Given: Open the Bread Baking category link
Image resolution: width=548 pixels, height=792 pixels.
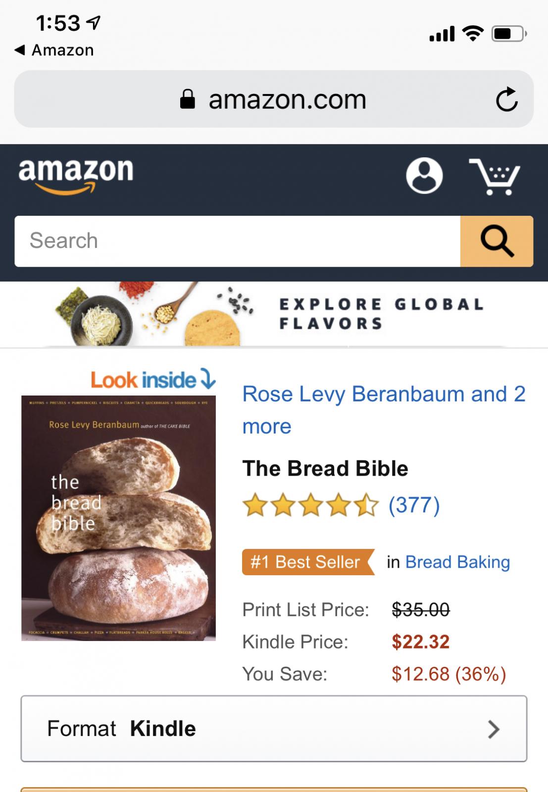Looking at the screenshot, I should coord(457,562).
